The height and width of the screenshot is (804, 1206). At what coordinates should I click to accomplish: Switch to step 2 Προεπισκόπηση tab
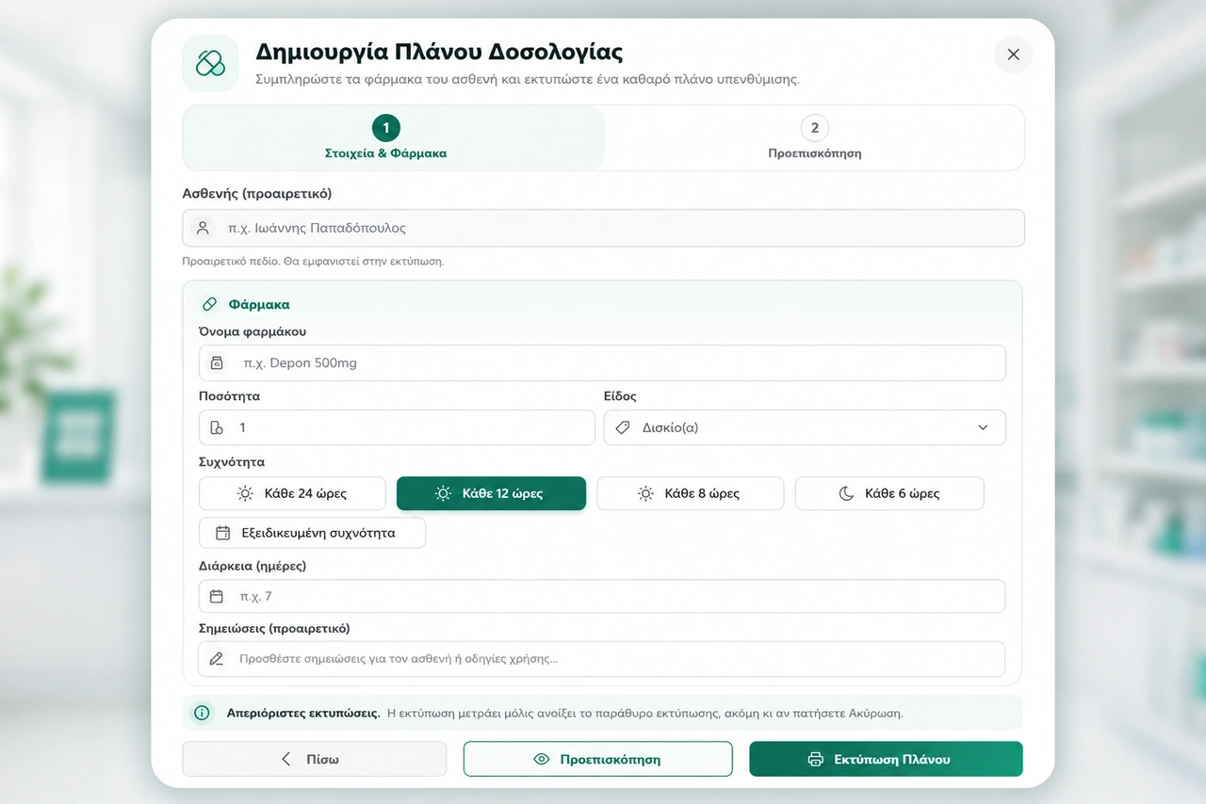[814, 137]
